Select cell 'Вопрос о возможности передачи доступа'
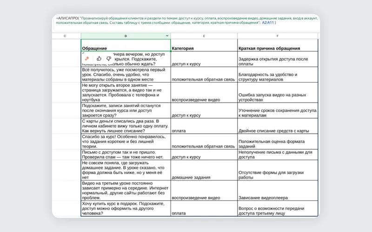372x232 pixels. [x=278, y=208]
